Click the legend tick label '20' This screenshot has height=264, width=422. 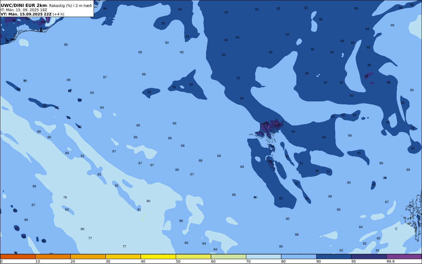pyautogui.click(x=73, y=261)
